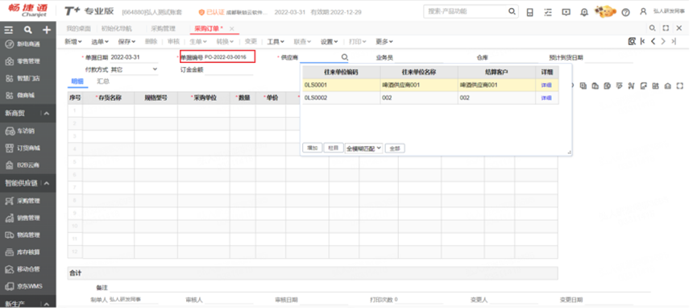Open the 设置 dropdown menu
Screen dimensions: 697x308
point(329,41)
